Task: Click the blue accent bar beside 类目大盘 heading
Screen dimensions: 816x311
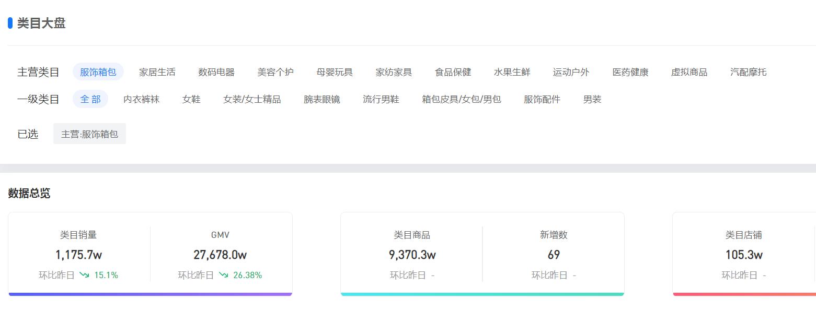Action: coord(9,22)
